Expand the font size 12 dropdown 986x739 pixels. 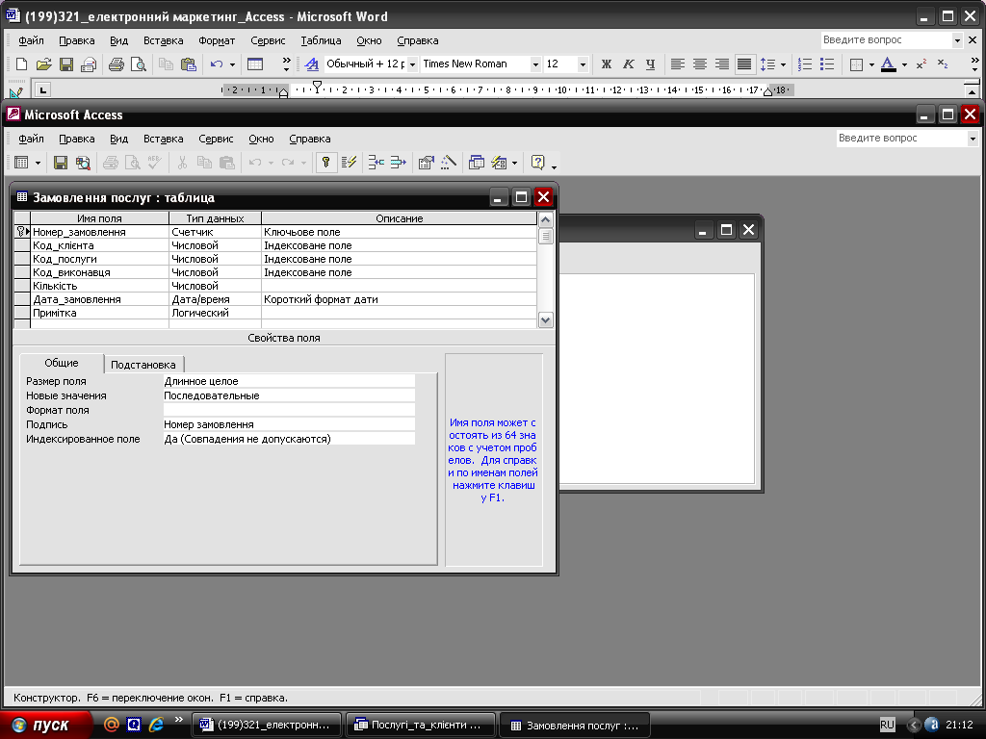pyautogui.click(x=583, y=64)
